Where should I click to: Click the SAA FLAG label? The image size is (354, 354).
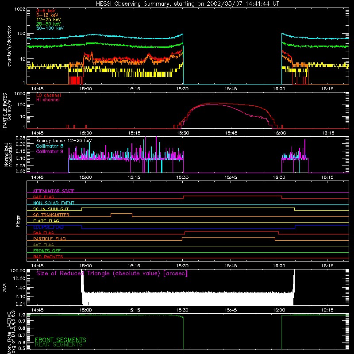pos(43,233)
